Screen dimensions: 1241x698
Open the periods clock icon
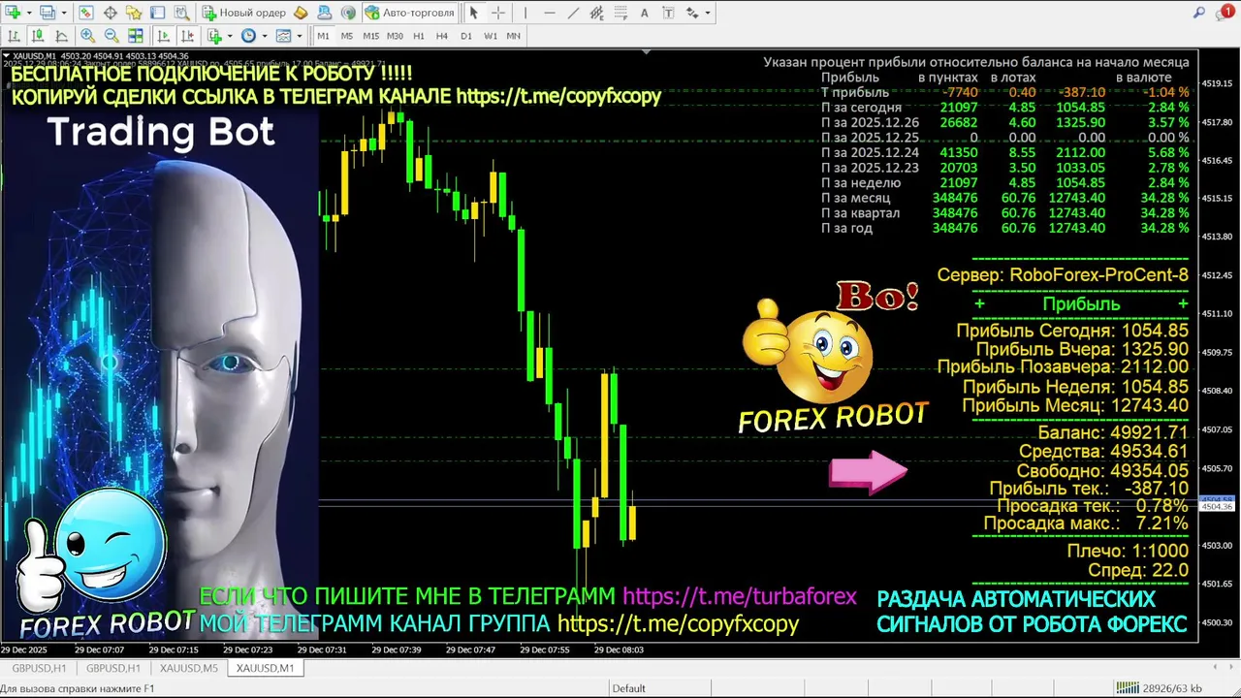(x=248, y=36)
